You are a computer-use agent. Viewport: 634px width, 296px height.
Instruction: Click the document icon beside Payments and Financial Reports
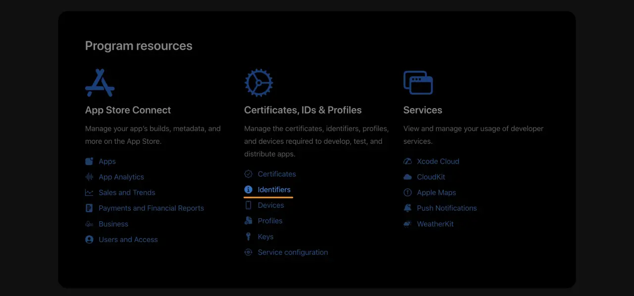(89, 208)
